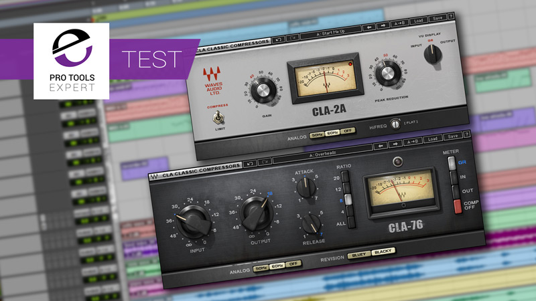Click the CLA-76 Release knob
Viewport: 536px width, 301px height.
pos(311,224)
